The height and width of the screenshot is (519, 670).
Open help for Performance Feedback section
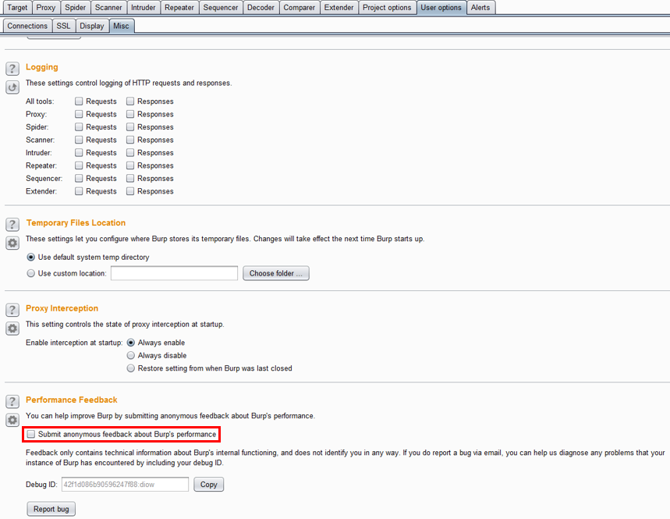pos(12,401)
